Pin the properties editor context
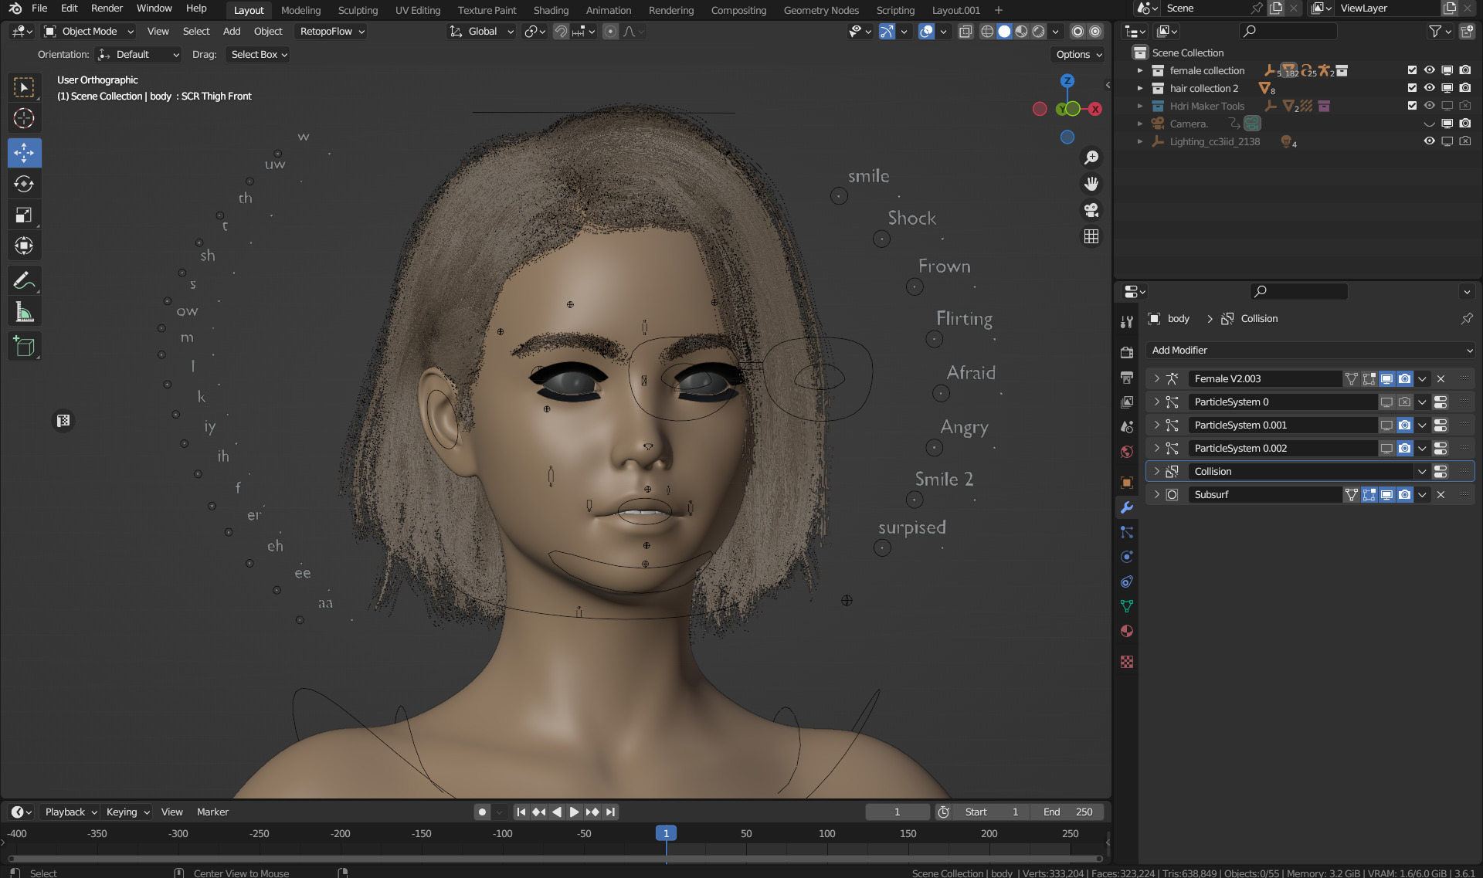Screen dimensions: 1483x878 tap(1467, 318)
